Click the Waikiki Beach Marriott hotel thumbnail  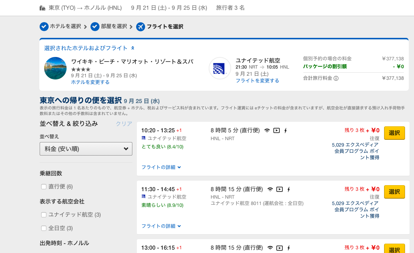(55, 68)
